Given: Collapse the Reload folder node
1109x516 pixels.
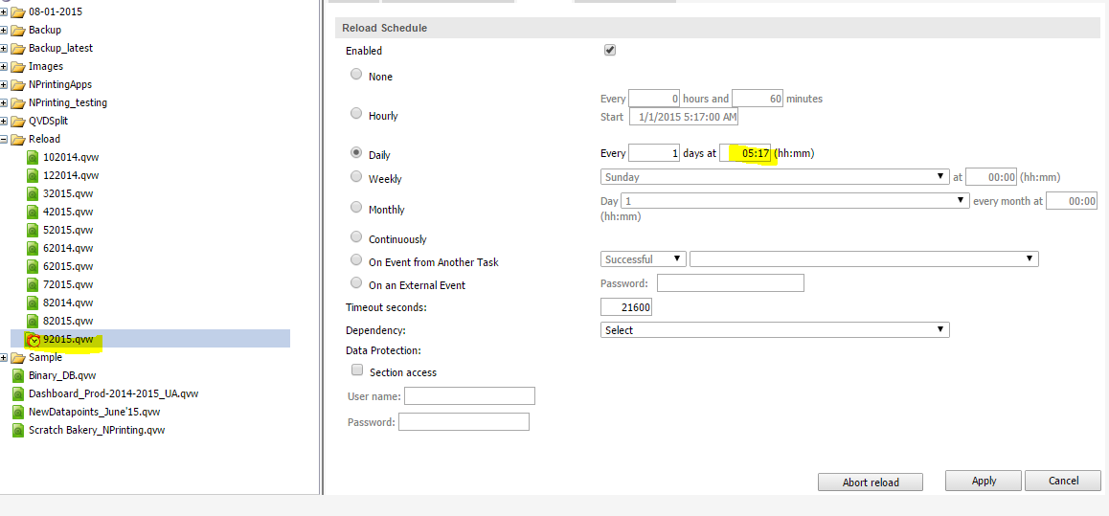Looking at the screenshot, I should pos(4,139).
